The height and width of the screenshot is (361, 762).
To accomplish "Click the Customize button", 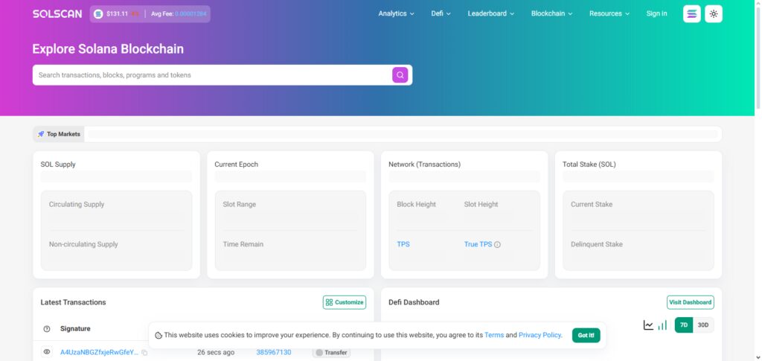I will click(345, 302).
